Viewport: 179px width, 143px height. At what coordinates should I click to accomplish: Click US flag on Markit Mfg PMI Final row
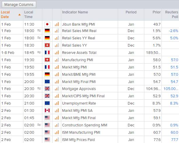47,118
